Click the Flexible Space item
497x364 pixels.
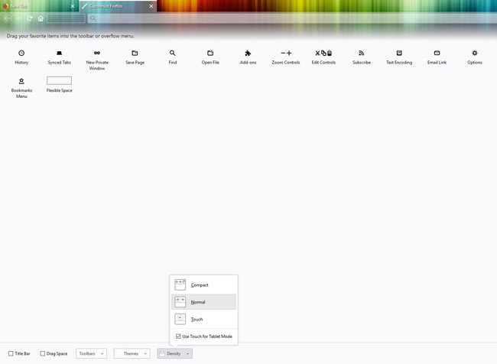[59, 81]
